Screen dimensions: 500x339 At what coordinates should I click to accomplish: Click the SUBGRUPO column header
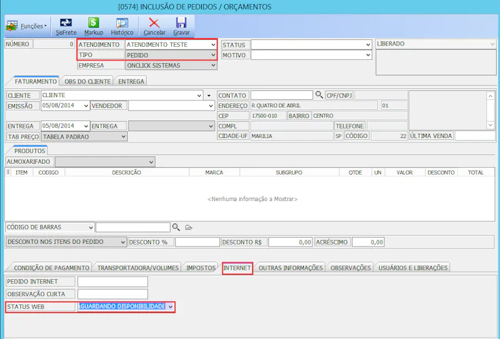tap(289, 172)
